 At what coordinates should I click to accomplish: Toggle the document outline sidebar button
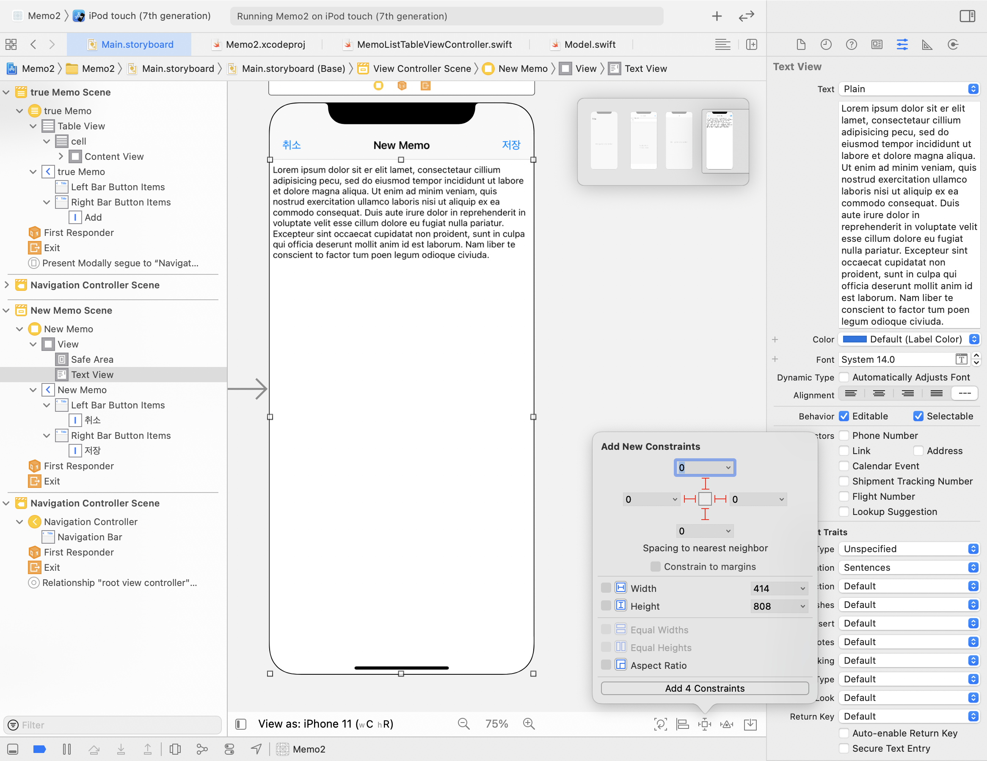click(241, 724)
